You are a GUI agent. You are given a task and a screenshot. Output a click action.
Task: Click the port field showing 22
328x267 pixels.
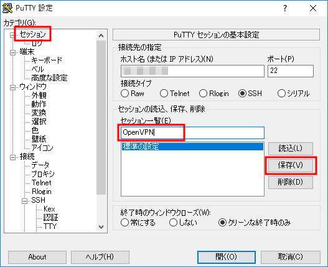[x=291, y=71]
